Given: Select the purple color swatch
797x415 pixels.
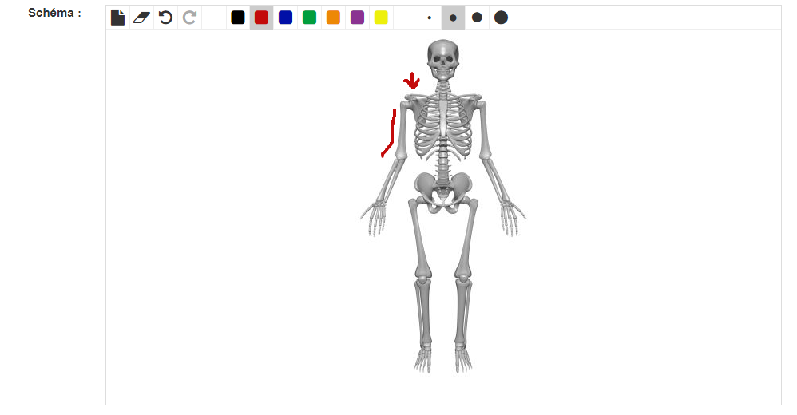Looking at the screenshot, I should [357, 18].
